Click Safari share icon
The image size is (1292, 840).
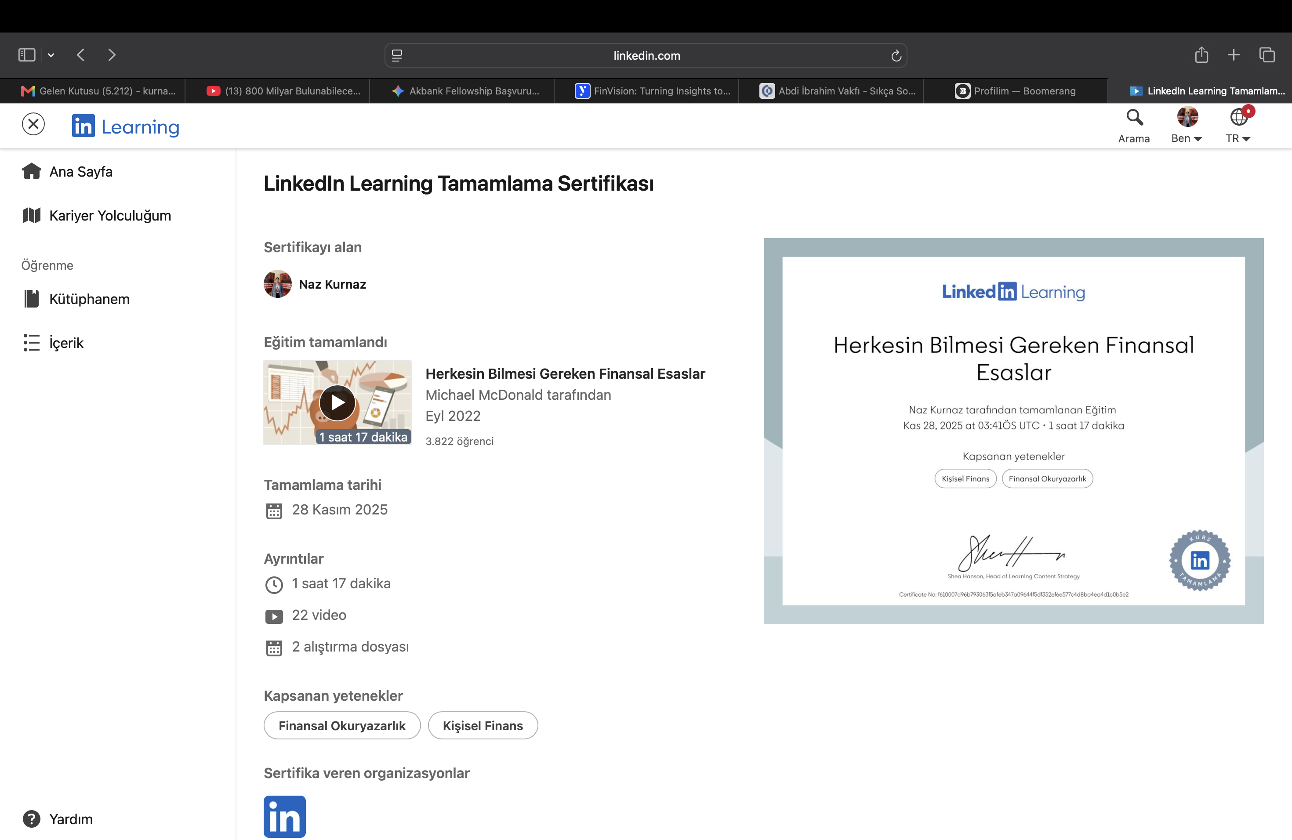[1201, 55]
